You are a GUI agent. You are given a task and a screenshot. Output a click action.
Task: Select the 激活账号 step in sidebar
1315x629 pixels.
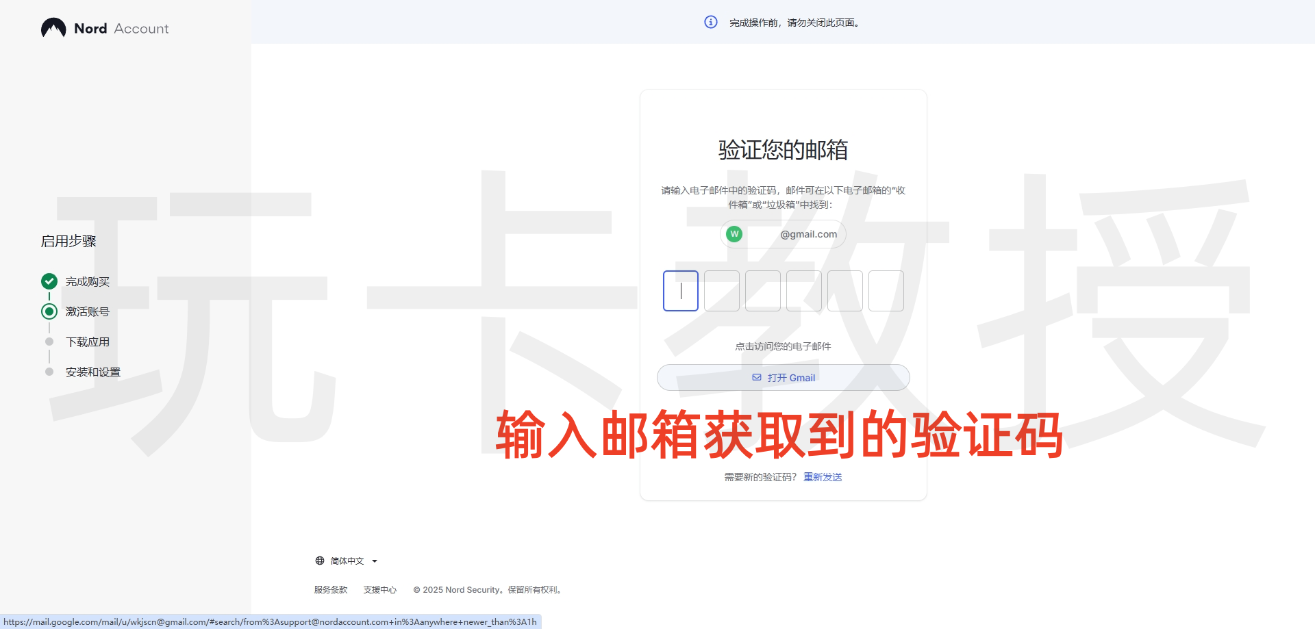tap(87, 311)
